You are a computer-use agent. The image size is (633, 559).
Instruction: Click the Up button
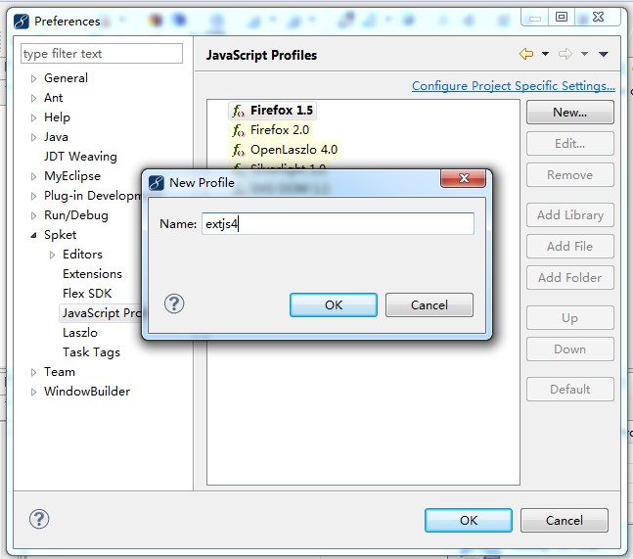570,318
